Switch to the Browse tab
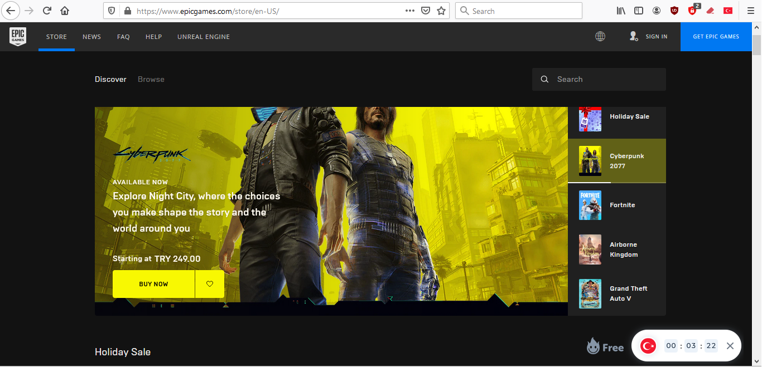Screen dimensions: 762x367 tap(151, 79)
